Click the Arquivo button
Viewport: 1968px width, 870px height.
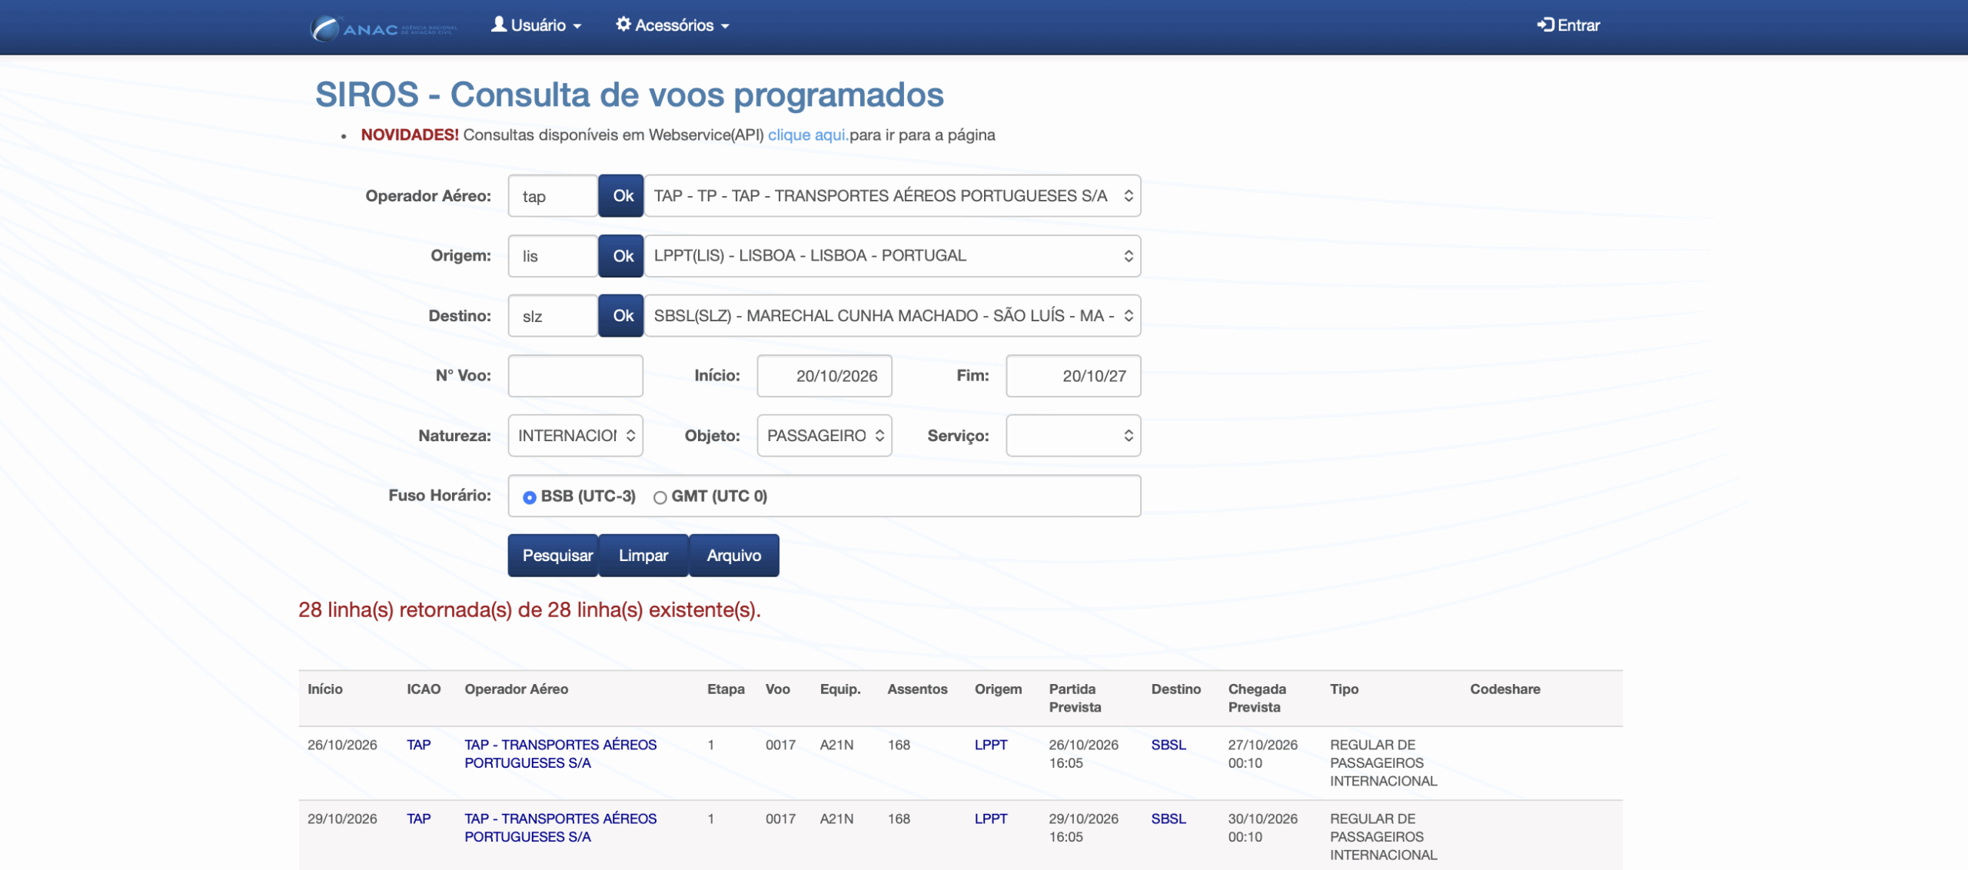click(734, 556)
